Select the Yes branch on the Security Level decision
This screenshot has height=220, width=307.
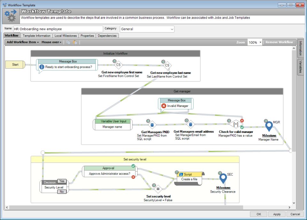(x=62, y=181)
